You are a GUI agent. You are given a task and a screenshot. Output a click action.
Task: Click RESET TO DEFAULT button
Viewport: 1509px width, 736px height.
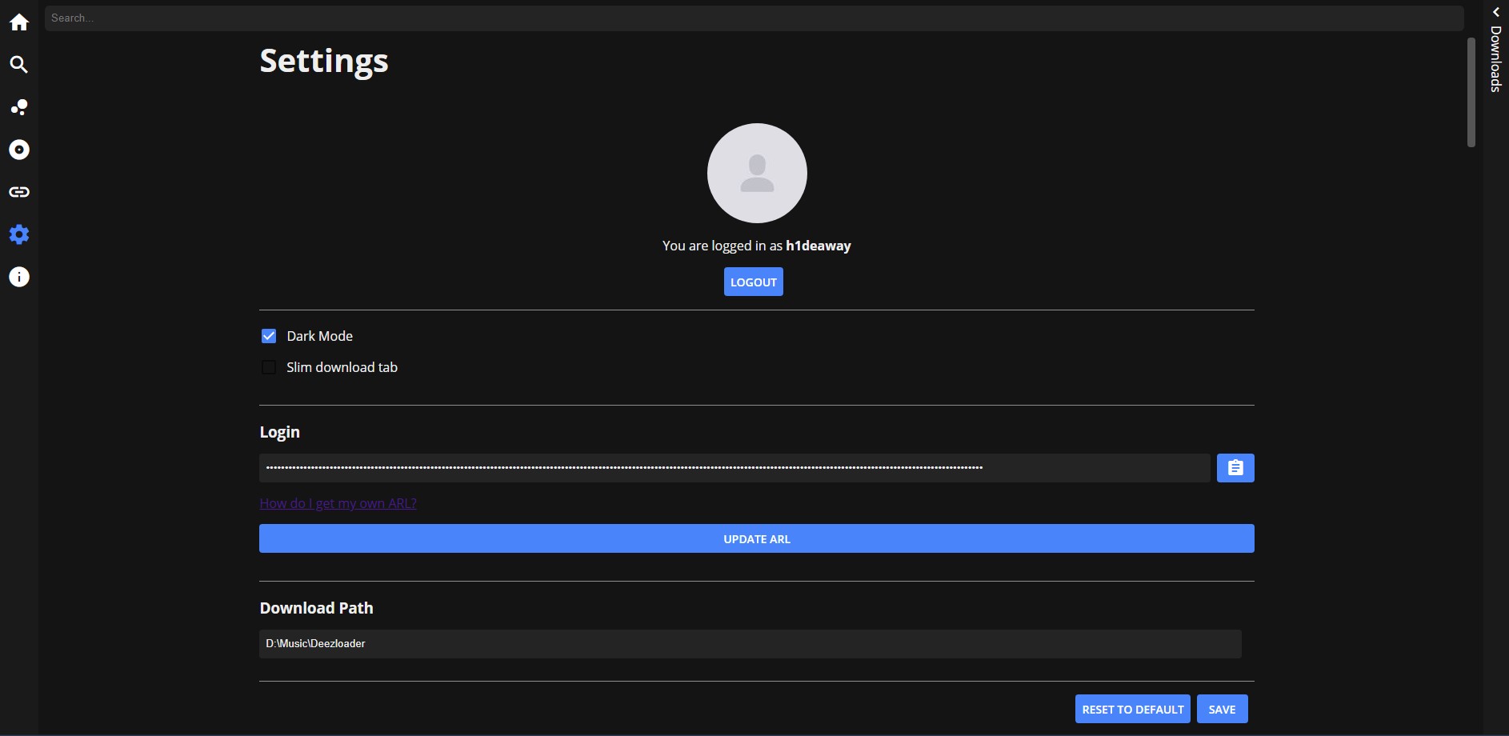point(1132,709)
